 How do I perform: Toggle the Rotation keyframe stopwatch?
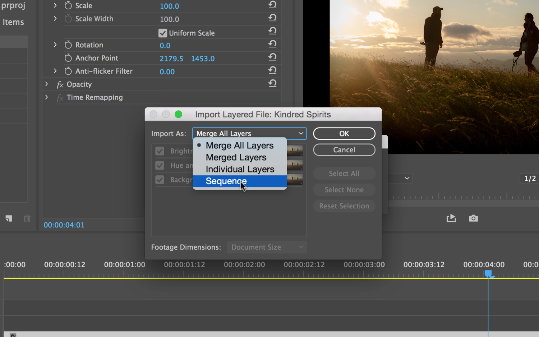pyautogui.click(x=68, y=45)
